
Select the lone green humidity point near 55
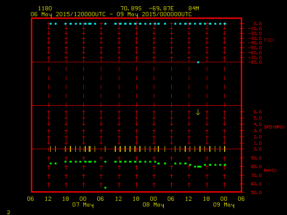(105, 188)
